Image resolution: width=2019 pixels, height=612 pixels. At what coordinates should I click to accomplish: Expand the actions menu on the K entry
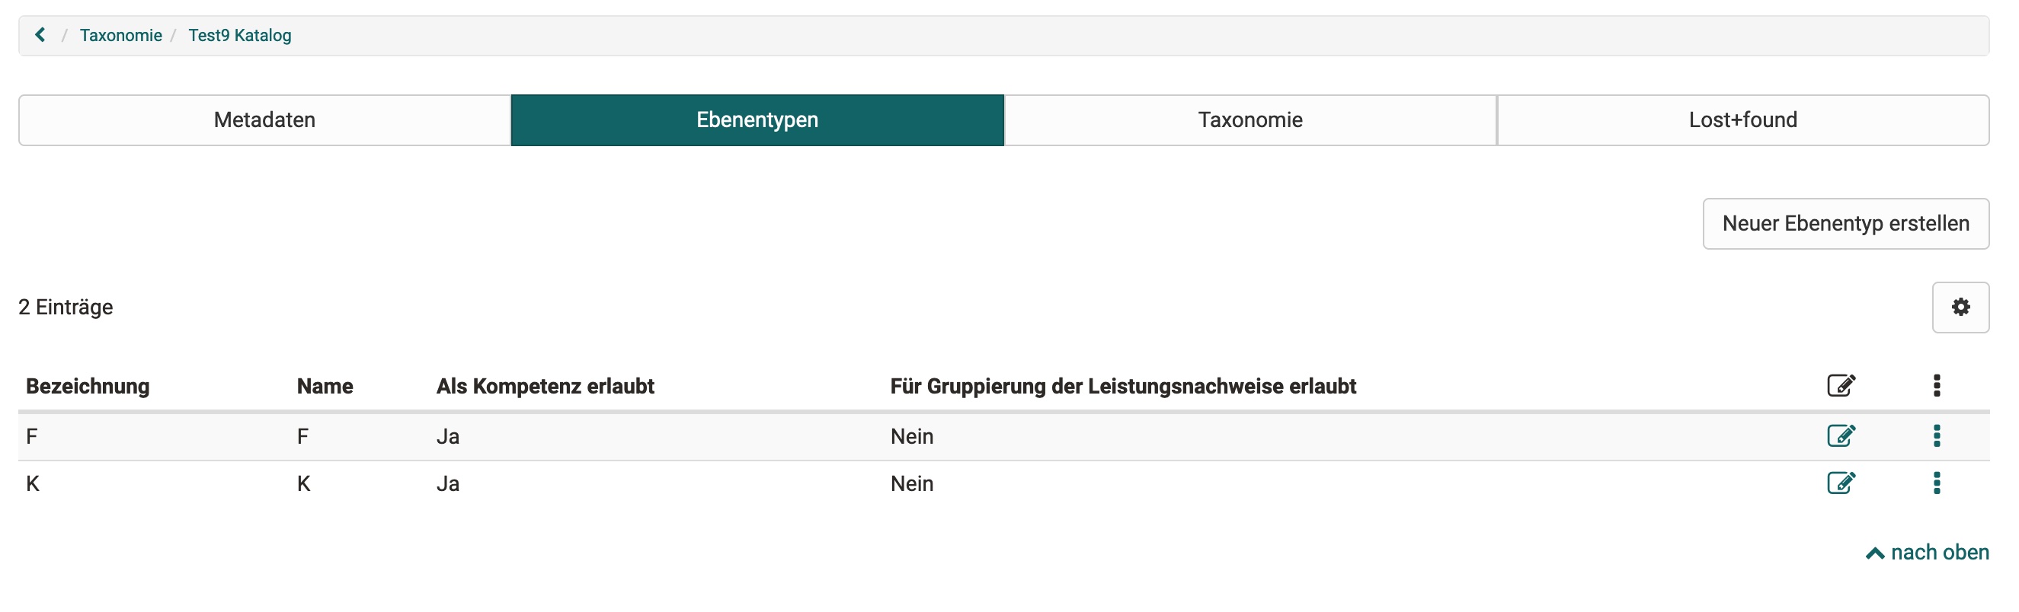pos(1937,483)
